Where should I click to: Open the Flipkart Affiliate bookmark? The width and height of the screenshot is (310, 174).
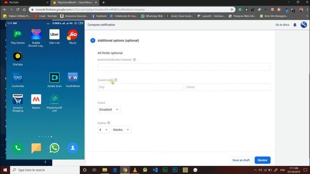coord(17,16)
